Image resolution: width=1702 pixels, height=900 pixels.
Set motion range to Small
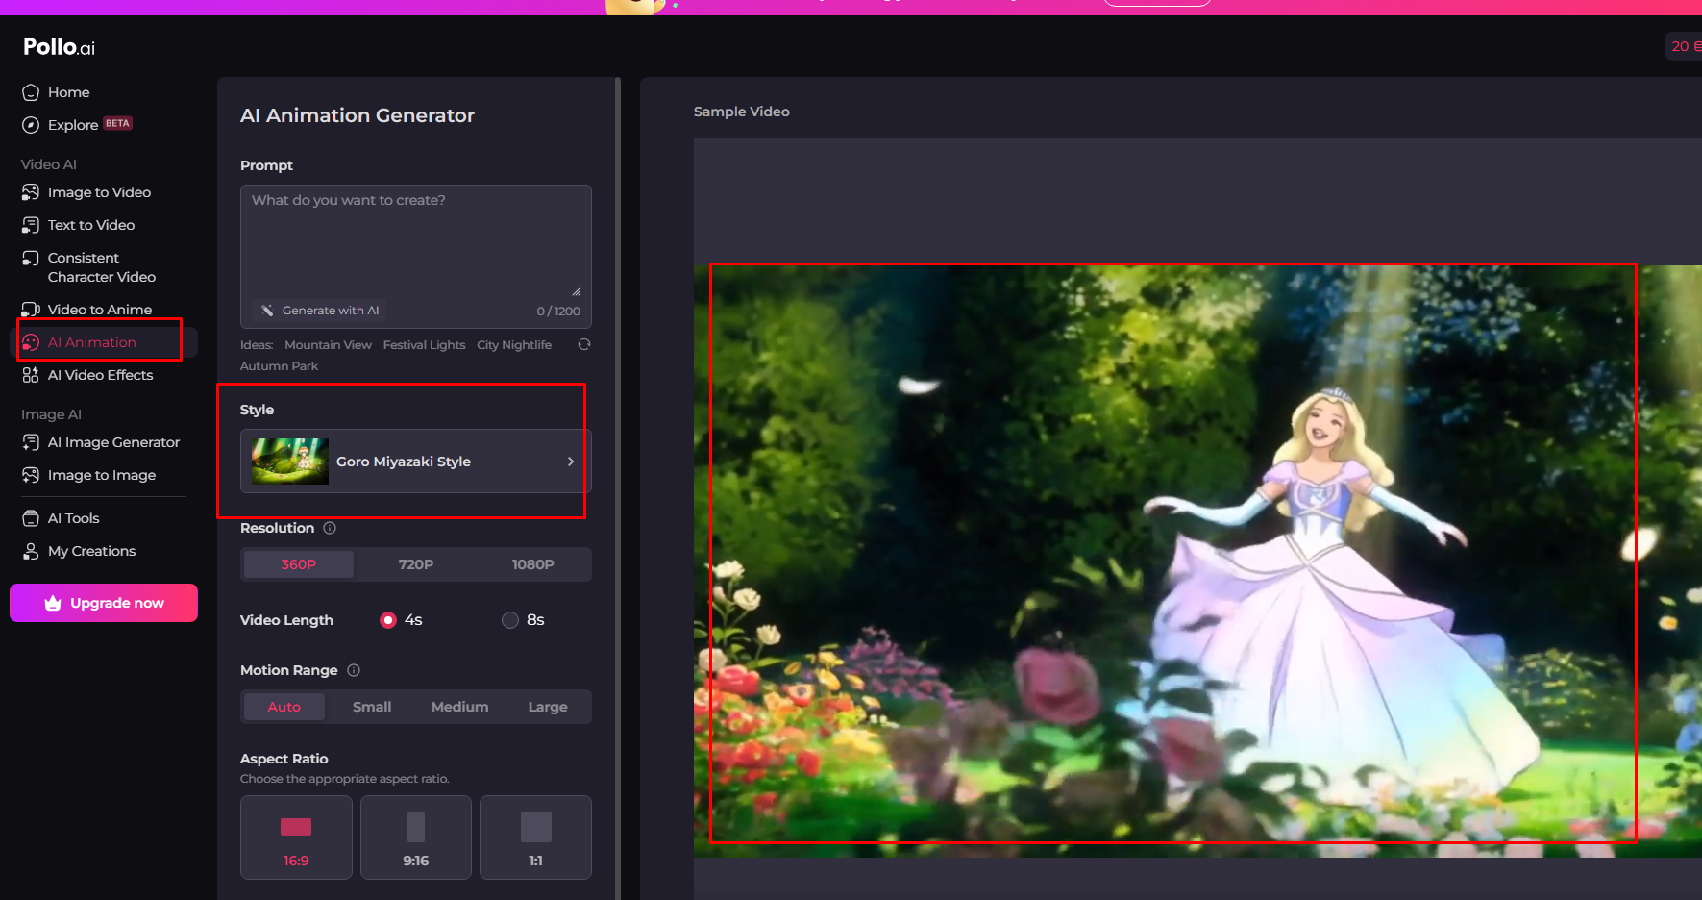click(372, 707)
